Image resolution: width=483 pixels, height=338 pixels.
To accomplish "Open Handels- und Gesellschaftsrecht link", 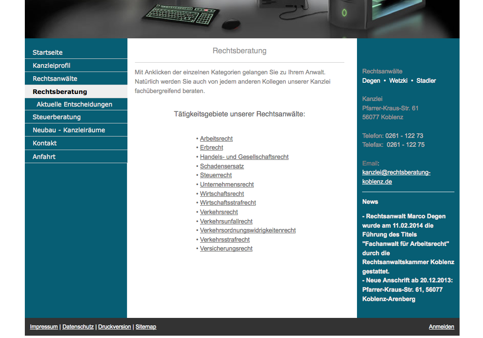I will coord(244,157).
